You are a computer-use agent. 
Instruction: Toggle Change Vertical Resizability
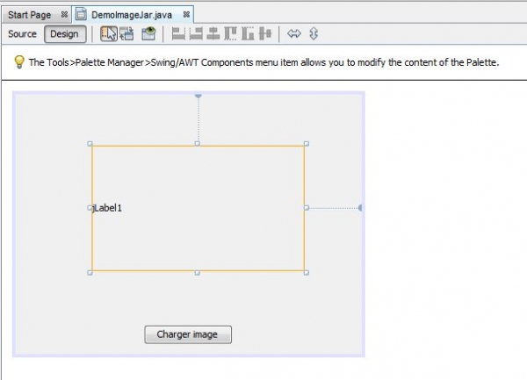[x=314, y=34]
